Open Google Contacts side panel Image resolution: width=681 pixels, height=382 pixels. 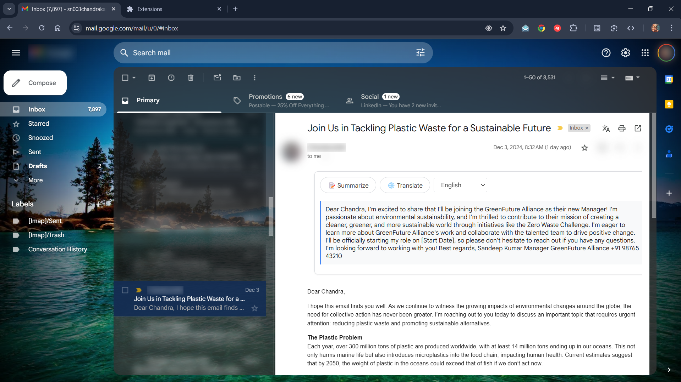point(669,154)
